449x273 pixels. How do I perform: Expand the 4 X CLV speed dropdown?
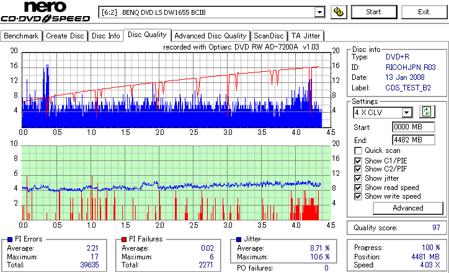[x=406, y=113]
